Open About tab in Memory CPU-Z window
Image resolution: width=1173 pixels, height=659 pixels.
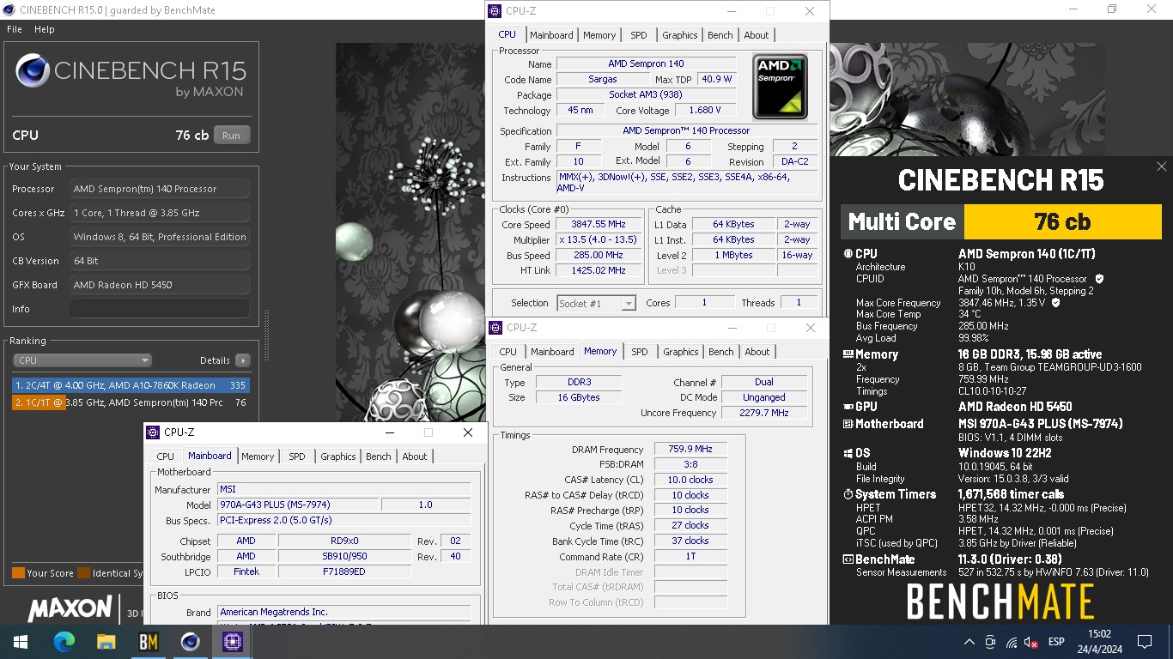[x=757, y=352]
